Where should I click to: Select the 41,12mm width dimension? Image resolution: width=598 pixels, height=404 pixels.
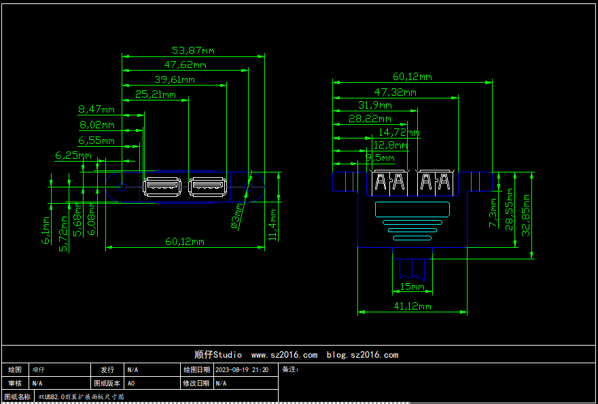(x=412, y=306)
